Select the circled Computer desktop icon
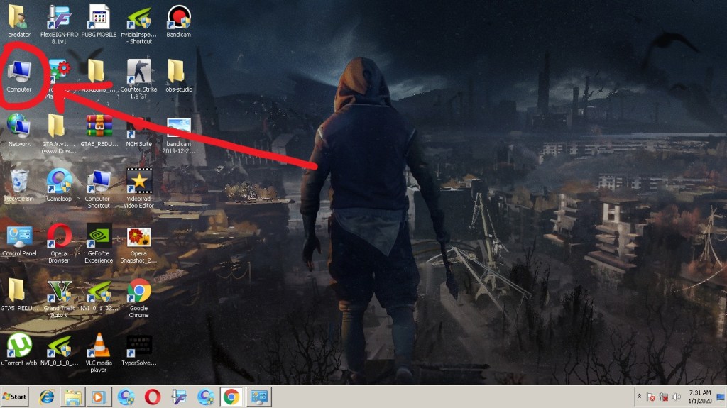This screenshot has height=408, width=727. [x=19, y=72]
